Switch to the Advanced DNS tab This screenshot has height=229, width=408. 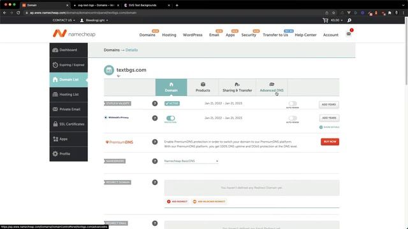(x=272, y=87)
